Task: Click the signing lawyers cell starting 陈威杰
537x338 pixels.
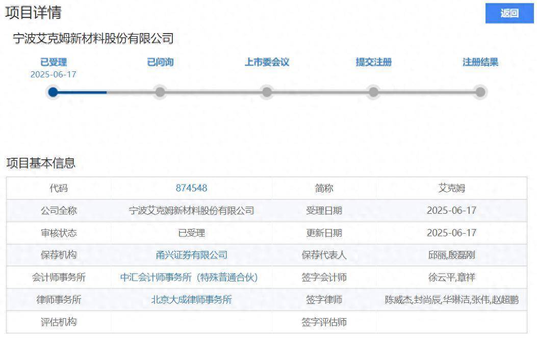Action: coord(452,300)
